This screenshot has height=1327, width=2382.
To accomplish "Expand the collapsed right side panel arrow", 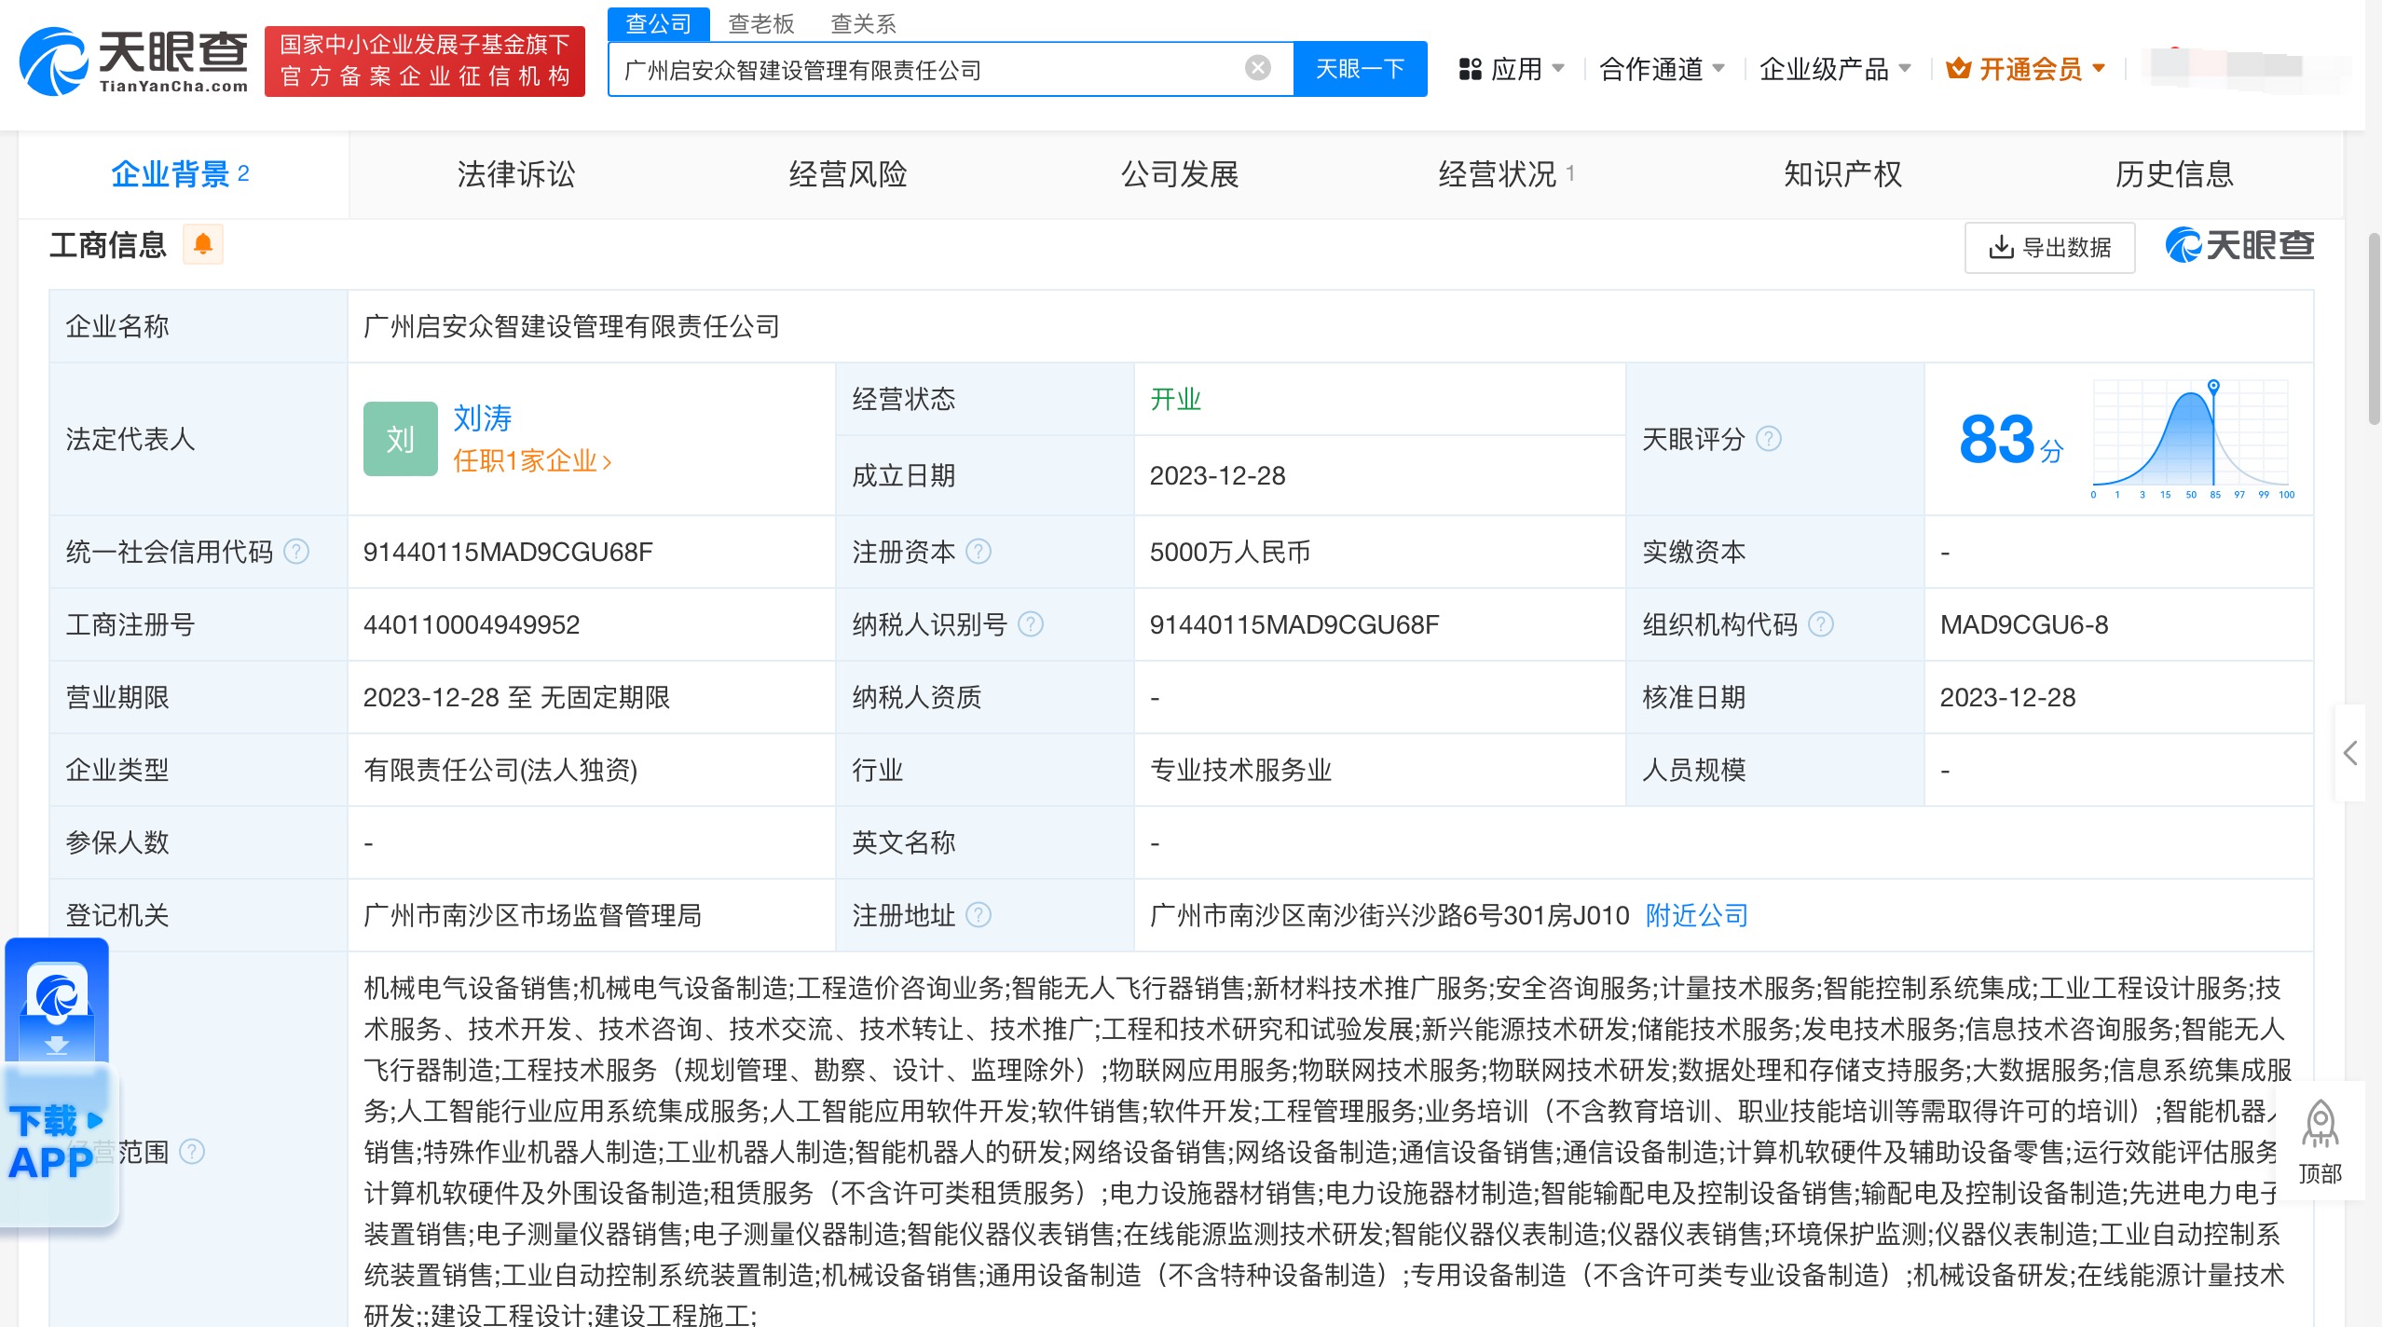I will (2349, 753).
